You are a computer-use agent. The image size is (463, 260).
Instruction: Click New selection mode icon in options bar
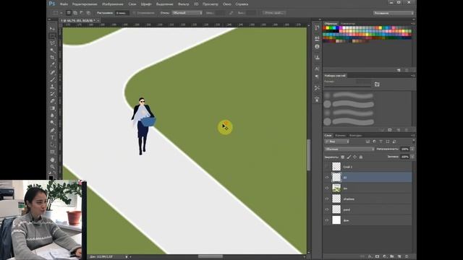click(69, 13)
